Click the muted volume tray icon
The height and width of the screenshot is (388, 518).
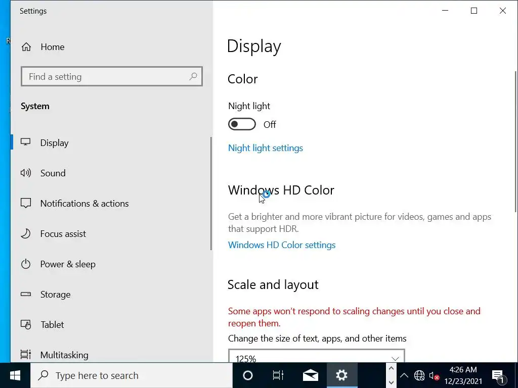[x=434, y=376]
